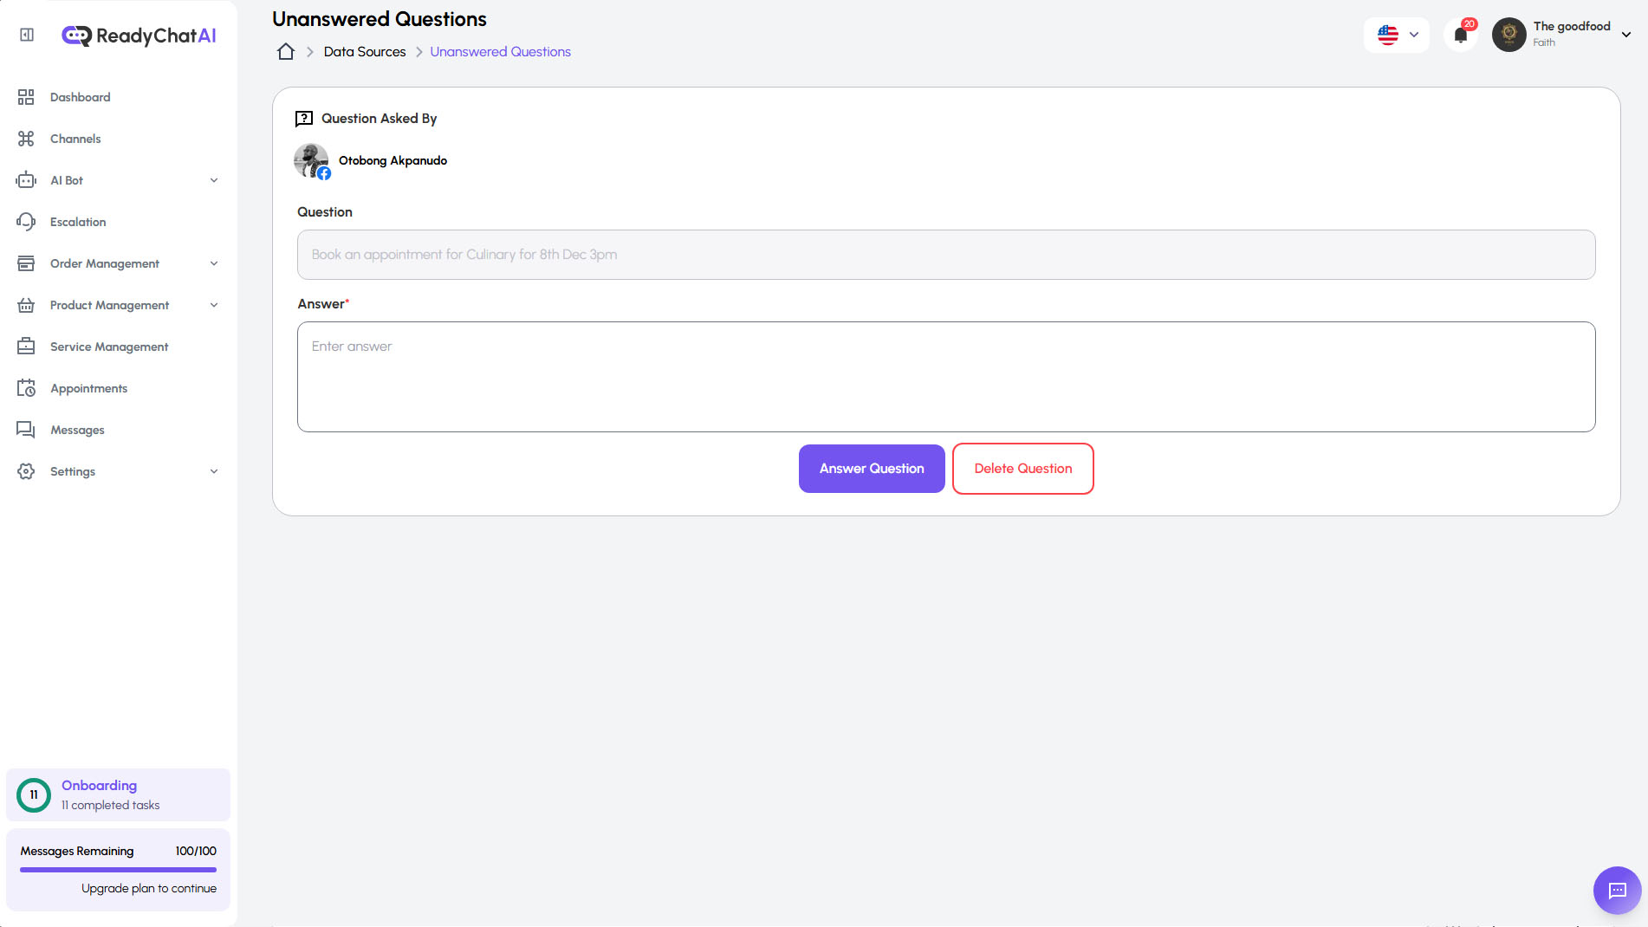Click the Facebook badge on Otobong's avatar
Viewport: 1648px width, 927px height.
[324, 173]
